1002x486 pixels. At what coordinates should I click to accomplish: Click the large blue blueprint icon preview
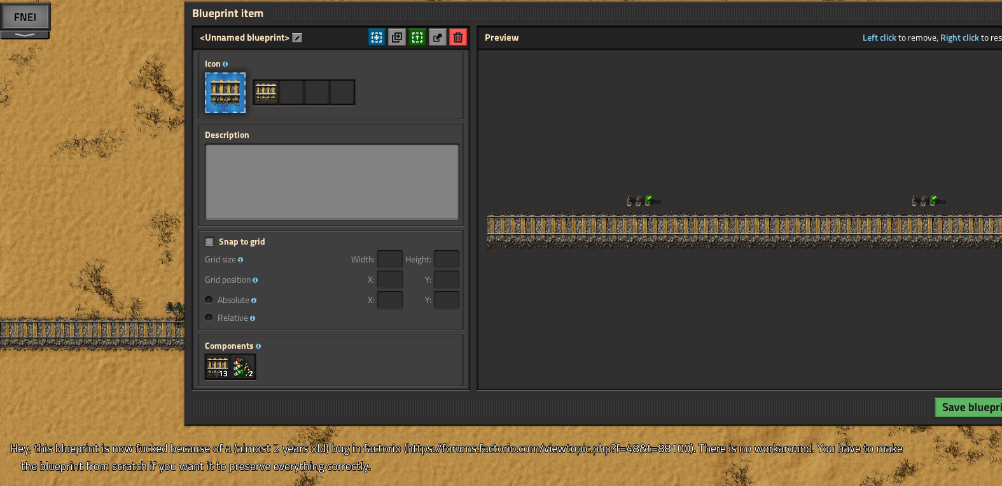[x=225, y=93]
